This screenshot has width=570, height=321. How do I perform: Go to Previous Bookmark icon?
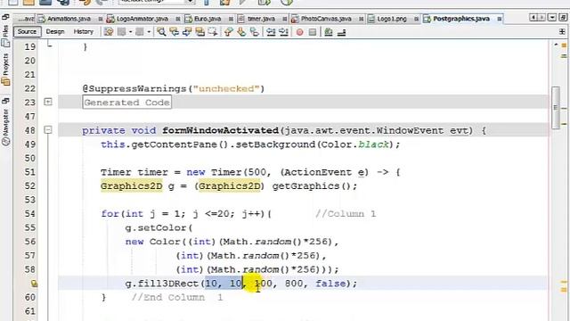point(228,32)
